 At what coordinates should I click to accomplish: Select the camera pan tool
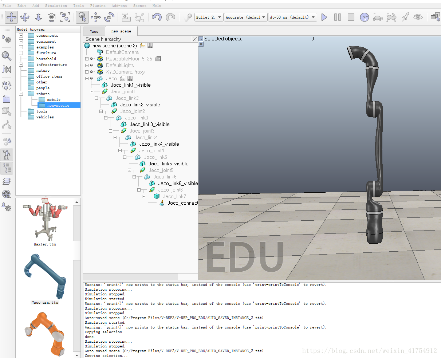11,17
